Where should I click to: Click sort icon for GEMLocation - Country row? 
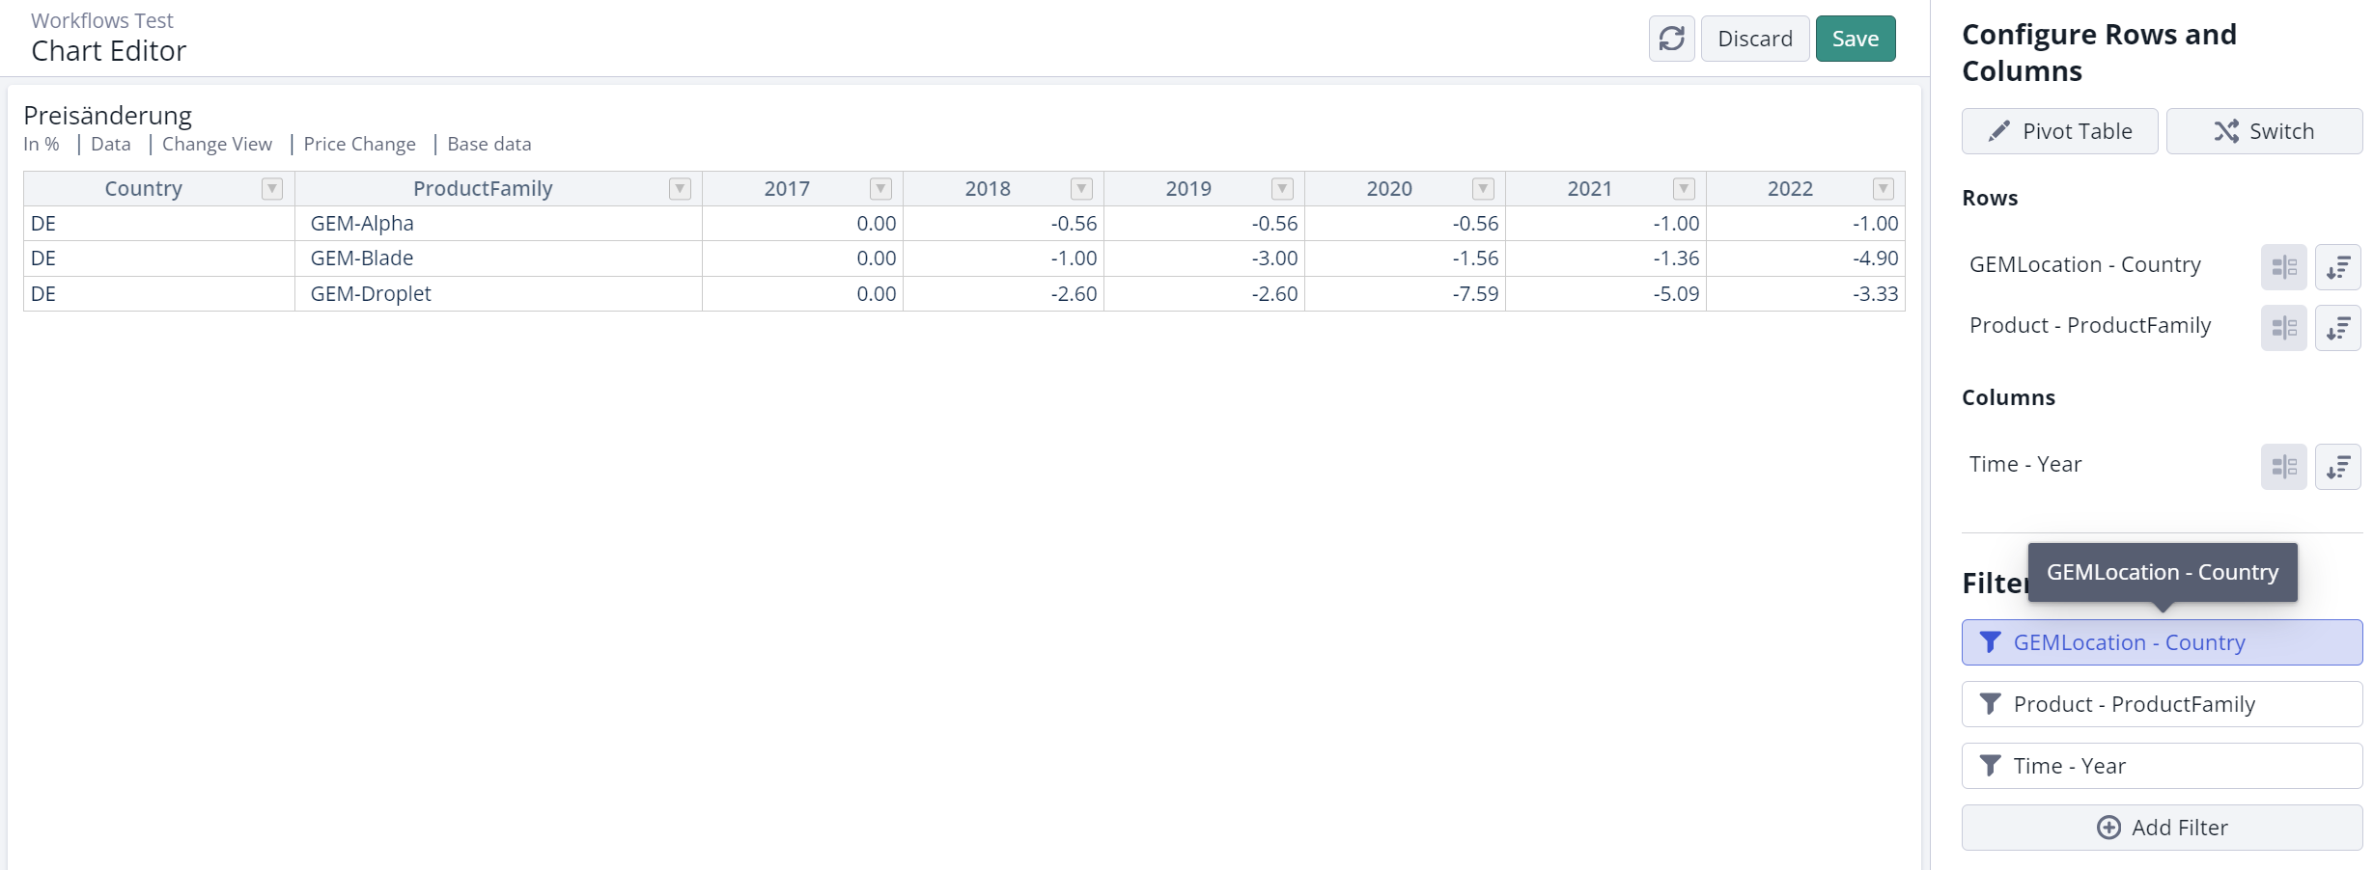2337,267
